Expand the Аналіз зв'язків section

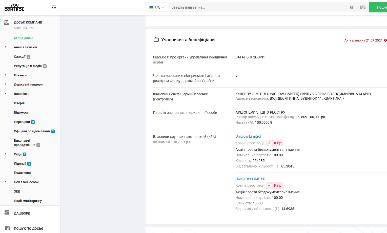(x=6, y=47)
